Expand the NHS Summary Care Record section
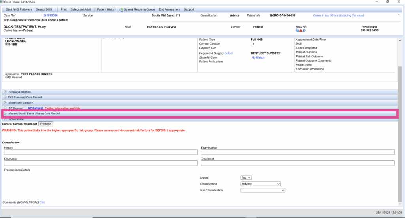 (5, 97)
